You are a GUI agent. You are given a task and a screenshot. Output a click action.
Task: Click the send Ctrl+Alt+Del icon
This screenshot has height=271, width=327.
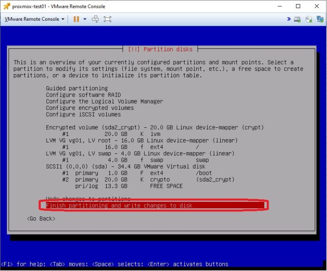(x=95, y=19)
